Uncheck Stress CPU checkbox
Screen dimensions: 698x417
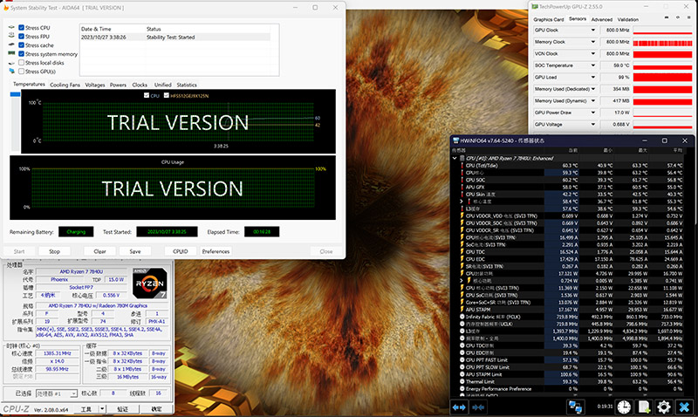point(21,28)
